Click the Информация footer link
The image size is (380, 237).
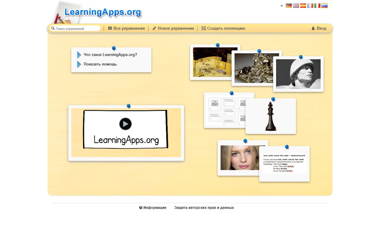click(x=153, y=208)
